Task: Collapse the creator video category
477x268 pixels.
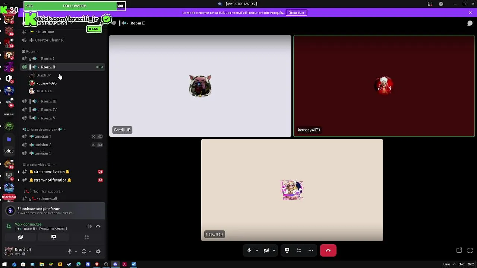Action: coord(38,165)
